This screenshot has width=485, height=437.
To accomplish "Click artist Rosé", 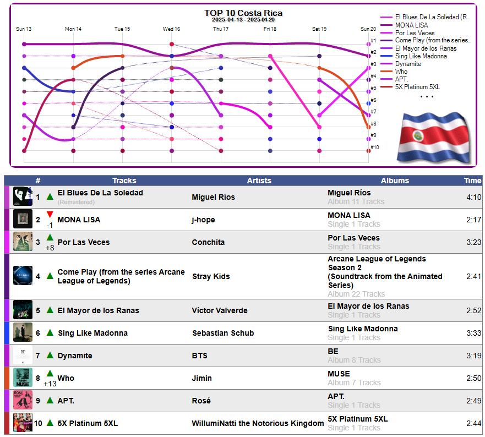I will click(201, 401).
